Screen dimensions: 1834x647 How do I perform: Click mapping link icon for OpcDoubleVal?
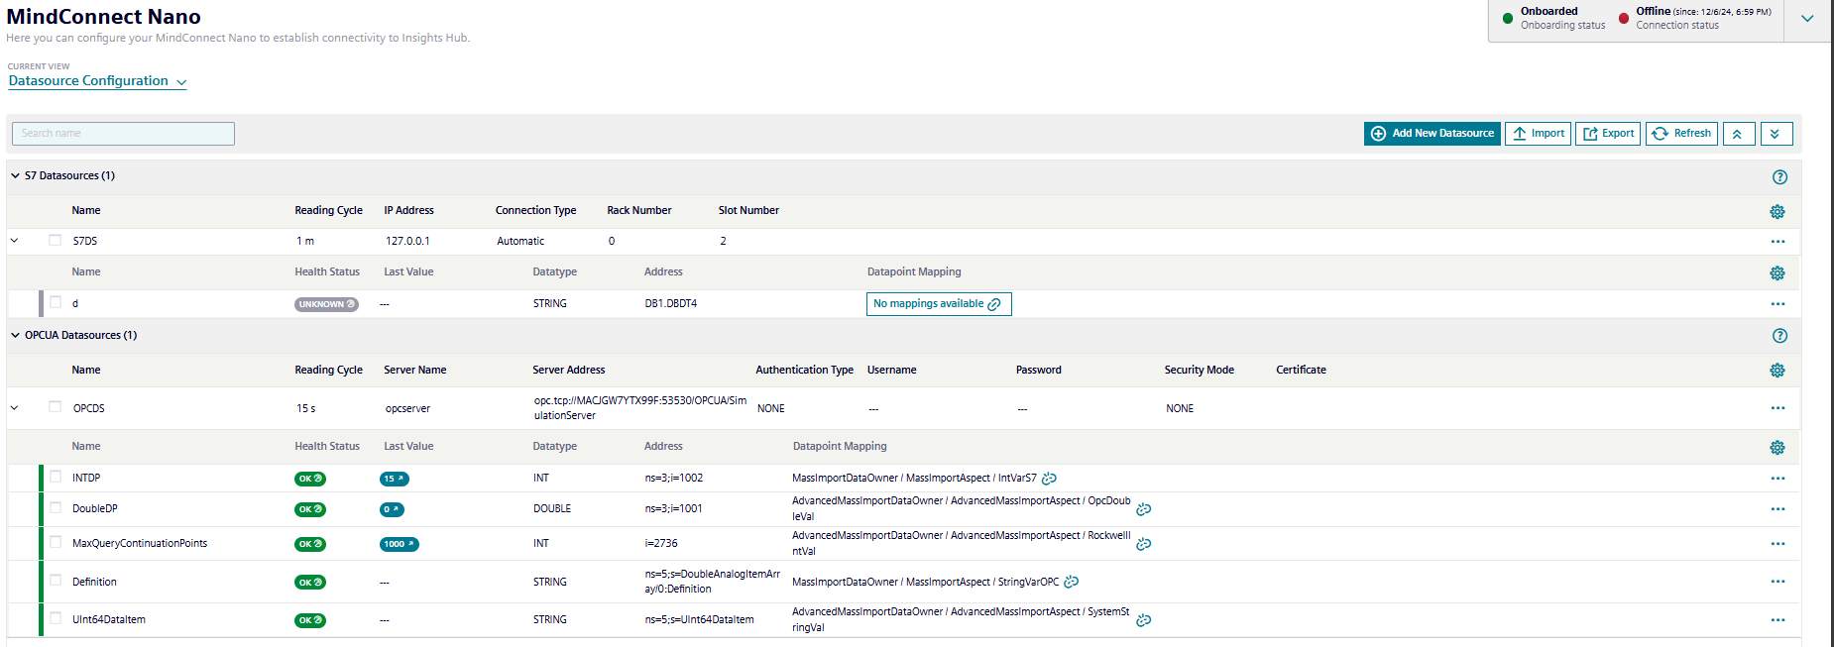point(1143,509)
